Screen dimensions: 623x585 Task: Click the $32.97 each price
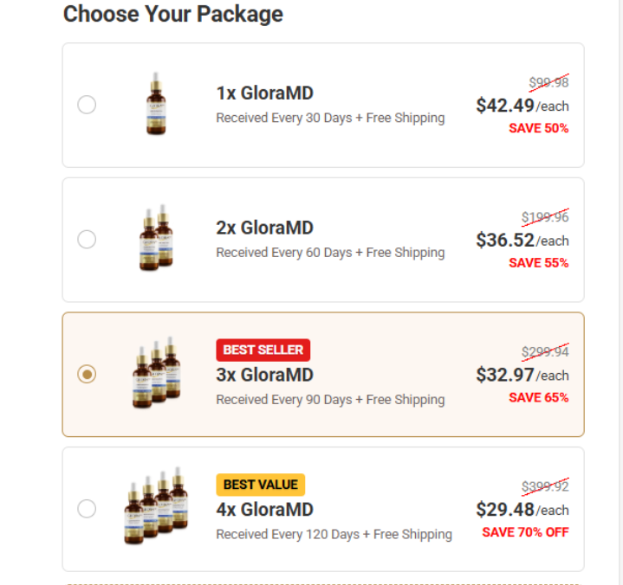(x=522, y=375)
